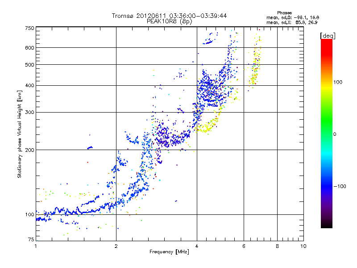This screenshot has height=268, width=357.
Task: Click the 8 MHz x-axis tick label
Action: tap(277, 246)
